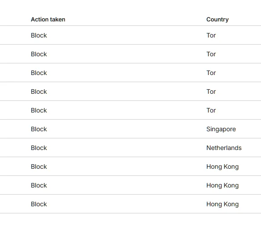Select the Singapore country cell
261x225 pixels.
click(221, 129)
